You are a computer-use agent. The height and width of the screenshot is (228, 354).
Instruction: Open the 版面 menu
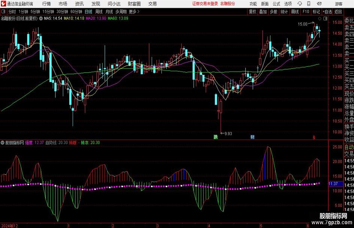click(264, 4)
